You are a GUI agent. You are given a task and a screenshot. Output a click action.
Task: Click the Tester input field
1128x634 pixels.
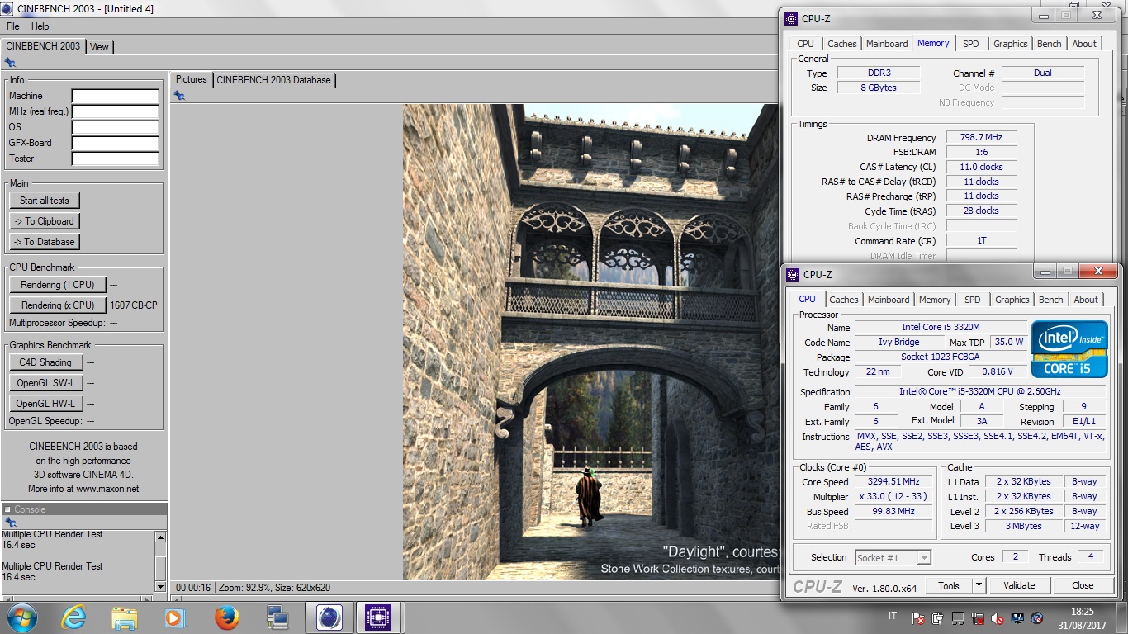pyautogui.click(x=116, y=159)
